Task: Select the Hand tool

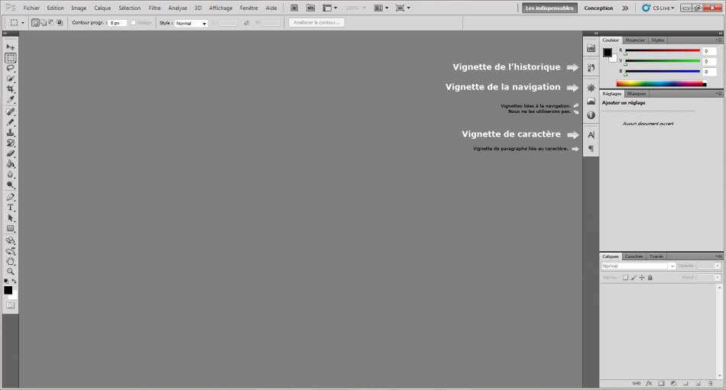Action: 10,261
